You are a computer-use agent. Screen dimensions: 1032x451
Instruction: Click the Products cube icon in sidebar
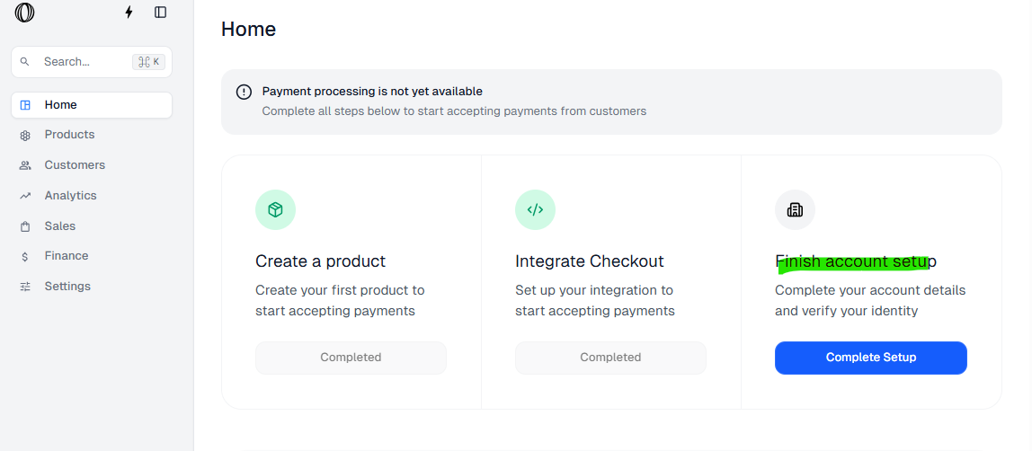point(25,135)
